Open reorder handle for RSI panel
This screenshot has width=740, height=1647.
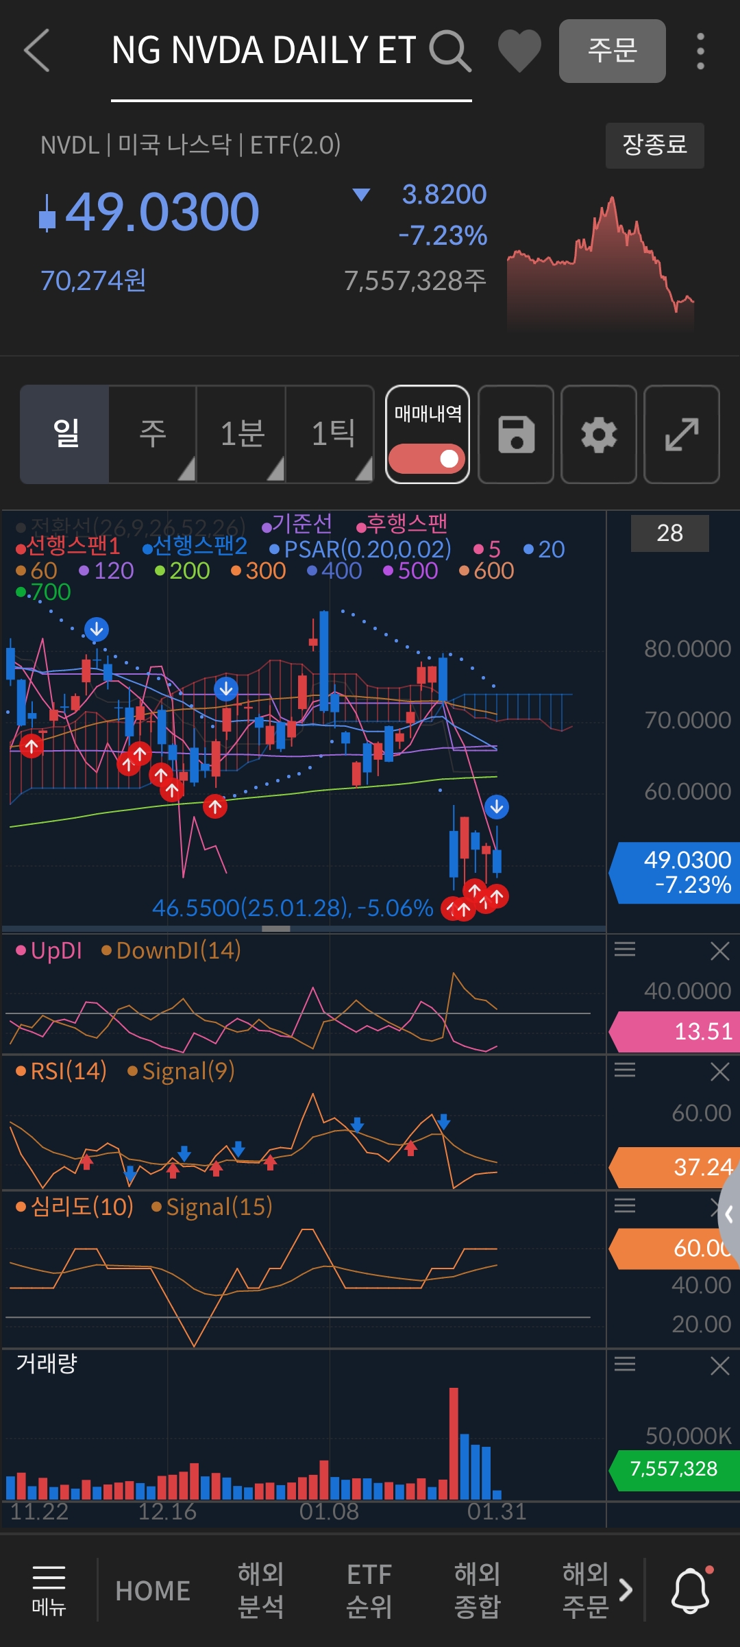pos(625,1070)
